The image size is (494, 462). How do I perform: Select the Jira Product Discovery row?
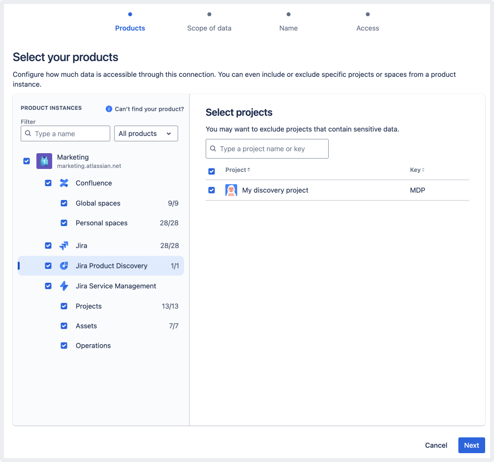coord(101,266)
